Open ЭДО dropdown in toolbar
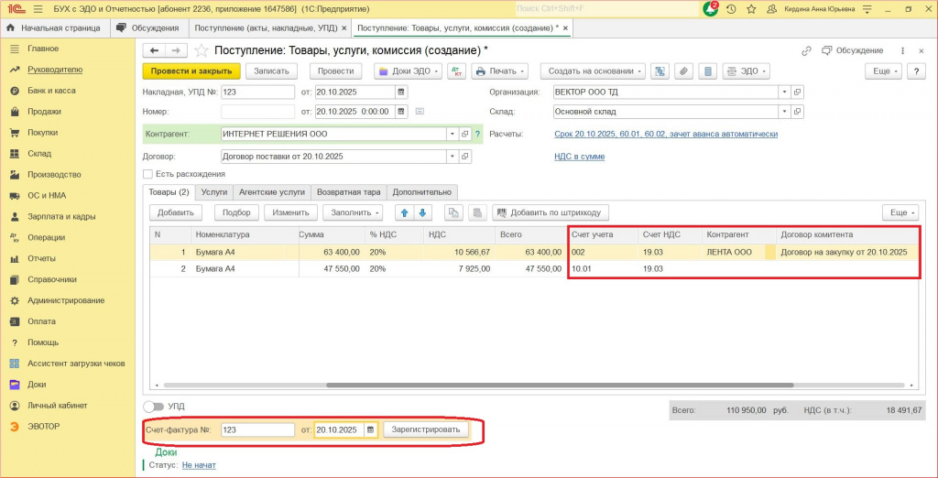This screenshot has width=938, height=478. pyautogui.click(x=746, y=71)
